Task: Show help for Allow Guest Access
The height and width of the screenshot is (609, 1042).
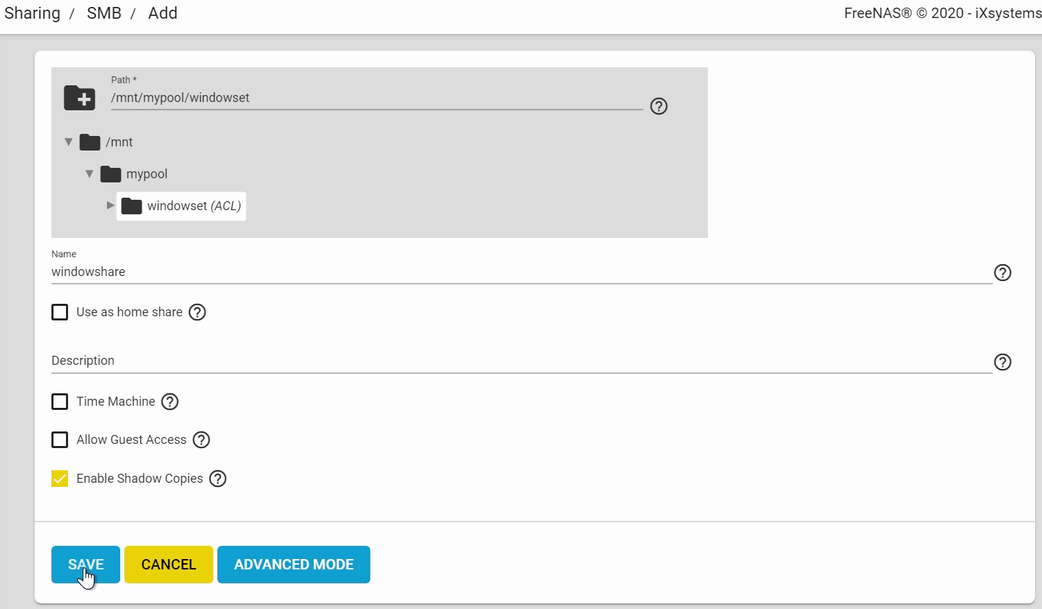Action: tap(201, 440)
